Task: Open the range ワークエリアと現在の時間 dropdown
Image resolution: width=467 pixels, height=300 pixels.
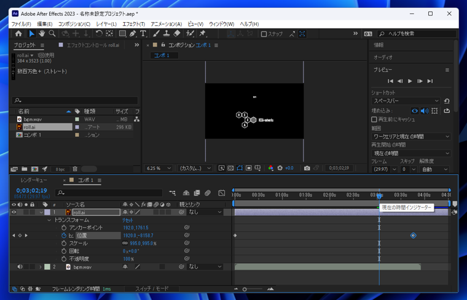Action: [411, 136]
